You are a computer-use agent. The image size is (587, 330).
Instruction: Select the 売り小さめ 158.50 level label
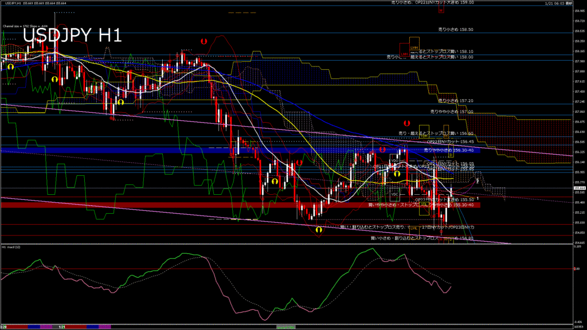tap(455, 29)
